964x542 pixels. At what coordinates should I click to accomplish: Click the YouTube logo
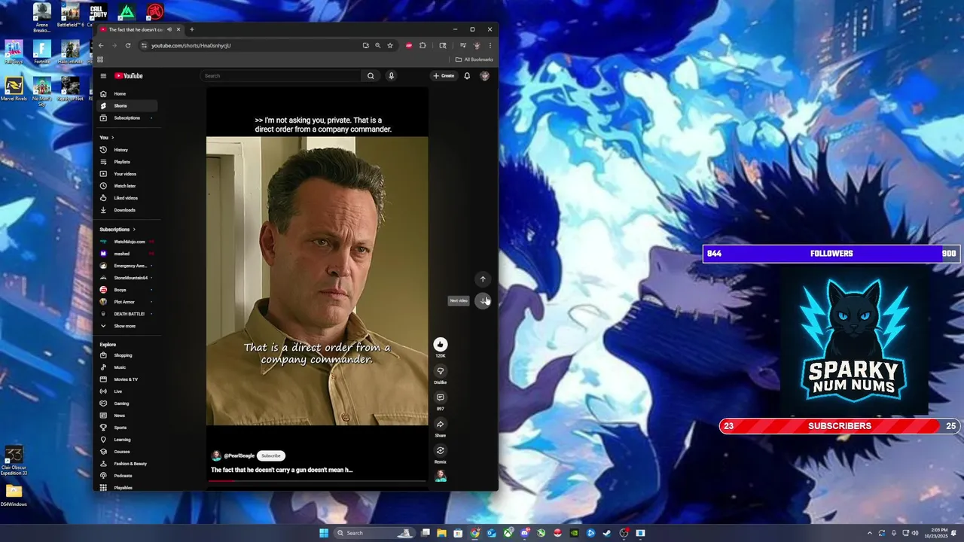pyautogui.click(x=129, y=76)
